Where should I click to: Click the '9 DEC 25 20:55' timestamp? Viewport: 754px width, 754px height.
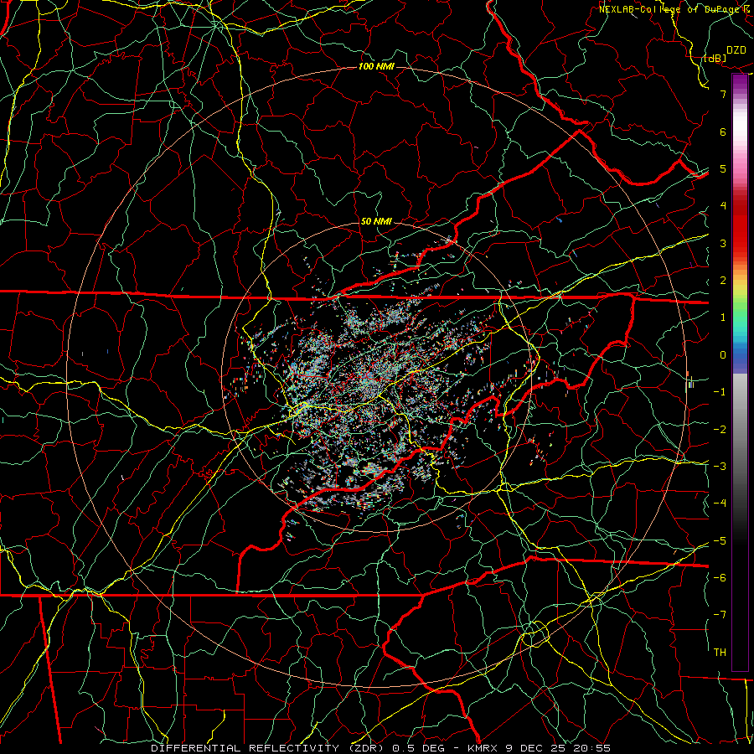click(x=558, y=748)
